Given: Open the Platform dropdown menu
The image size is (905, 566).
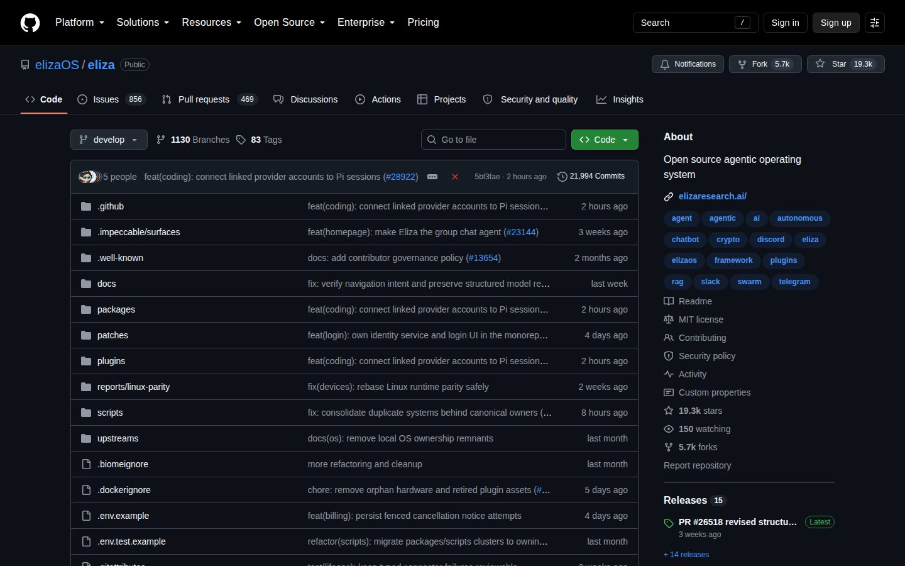Looking at the screenshot, I should pyautogui.click(x=80, y=23).
